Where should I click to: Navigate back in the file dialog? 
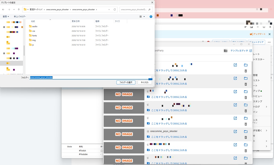(3, 9)
